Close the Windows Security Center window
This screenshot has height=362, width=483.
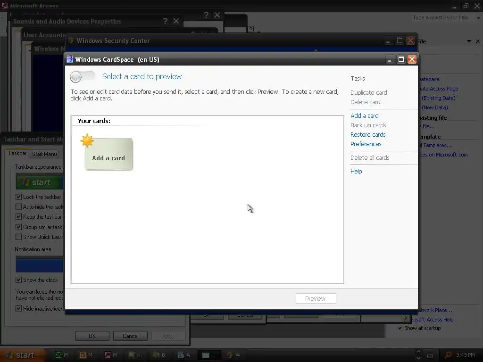tap(410, 41)
